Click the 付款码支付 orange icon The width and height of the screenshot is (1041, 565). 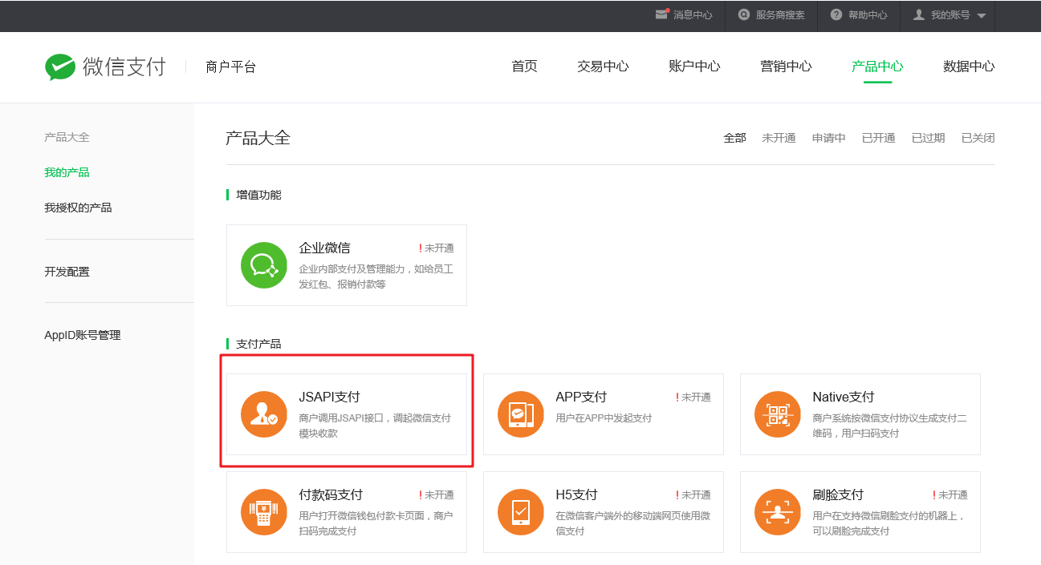pos(264,512)
